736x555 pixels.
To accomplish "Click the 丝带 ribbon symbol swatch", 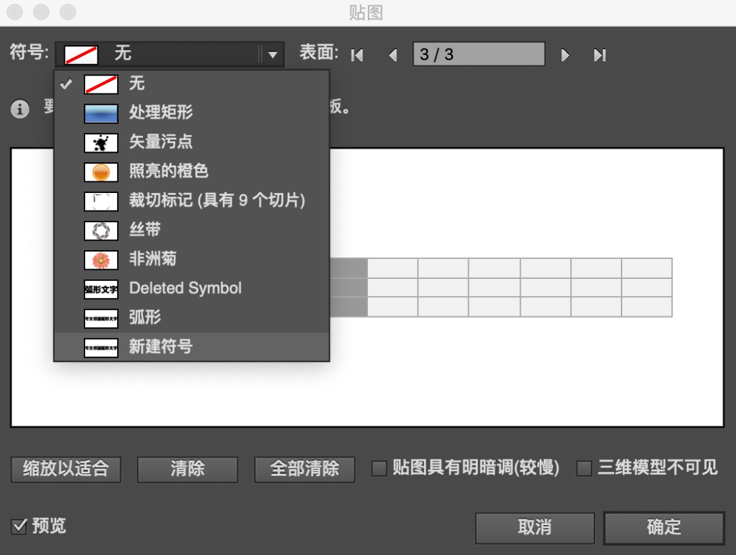I will pyautogui.click(x=101, y=230).
